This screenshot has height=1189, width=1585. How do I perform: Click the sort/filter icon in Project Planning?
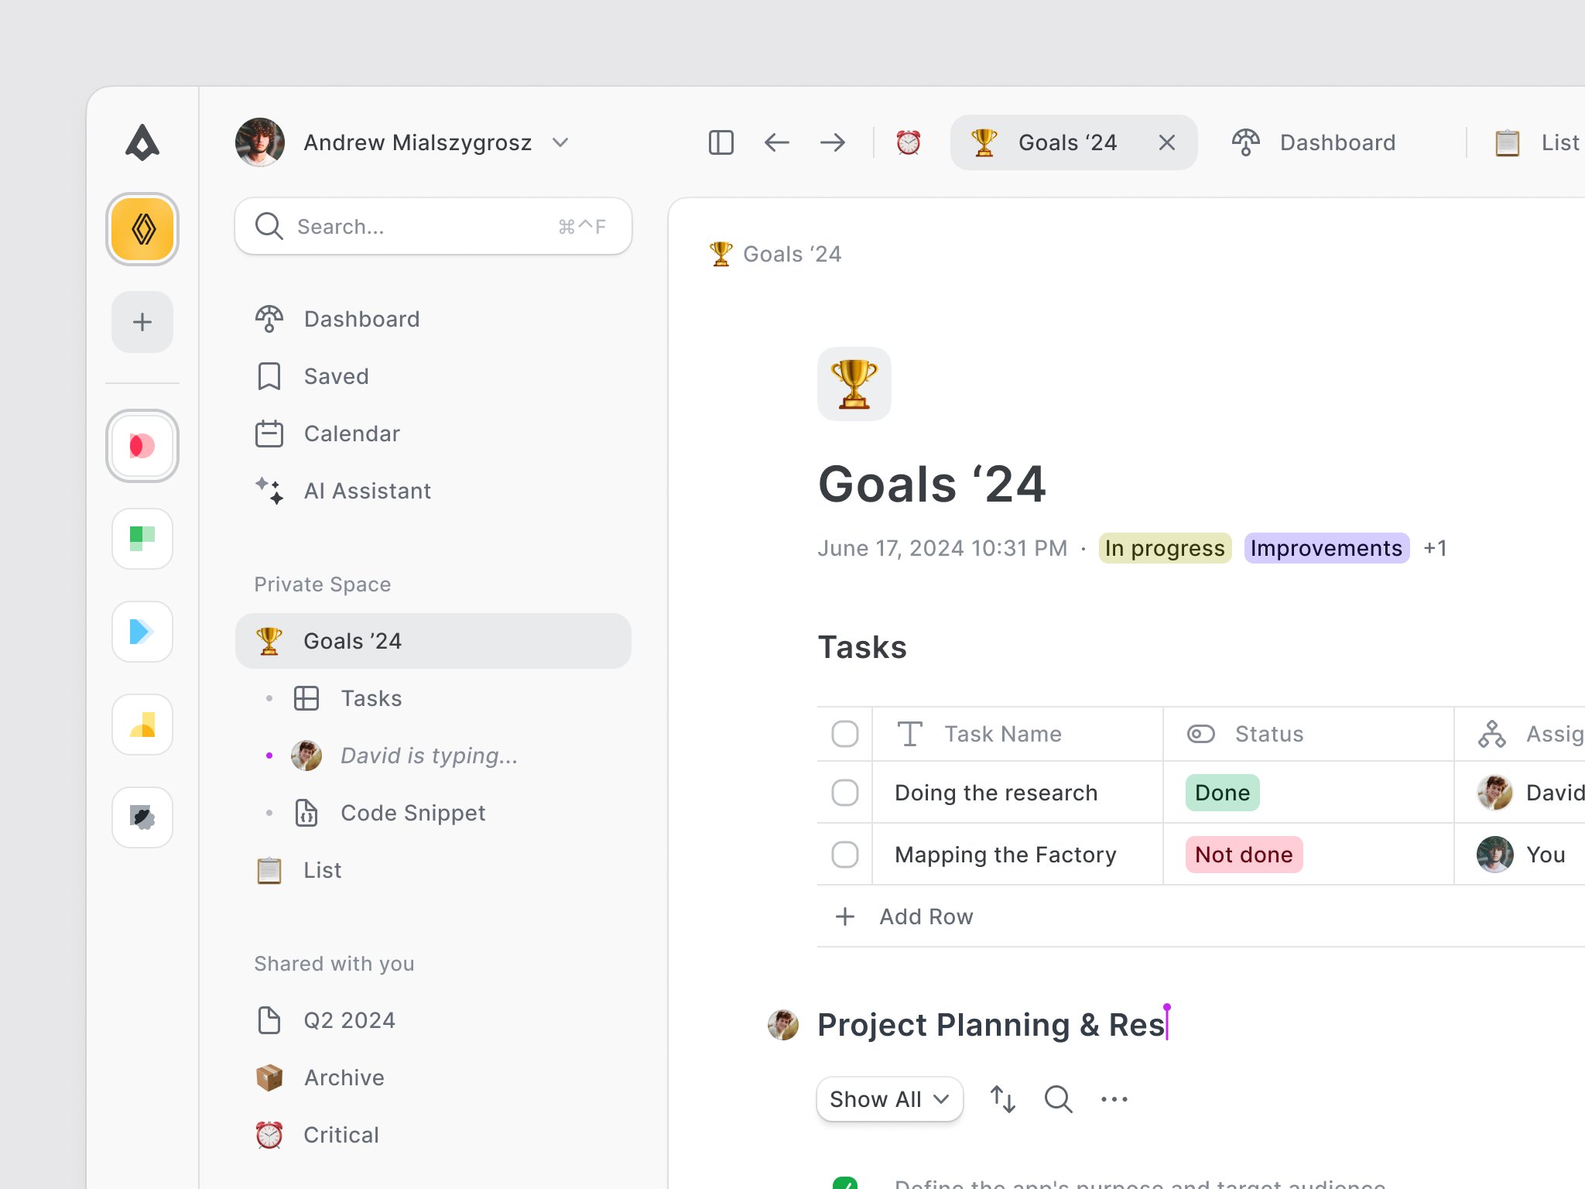click(1004, 1100)
